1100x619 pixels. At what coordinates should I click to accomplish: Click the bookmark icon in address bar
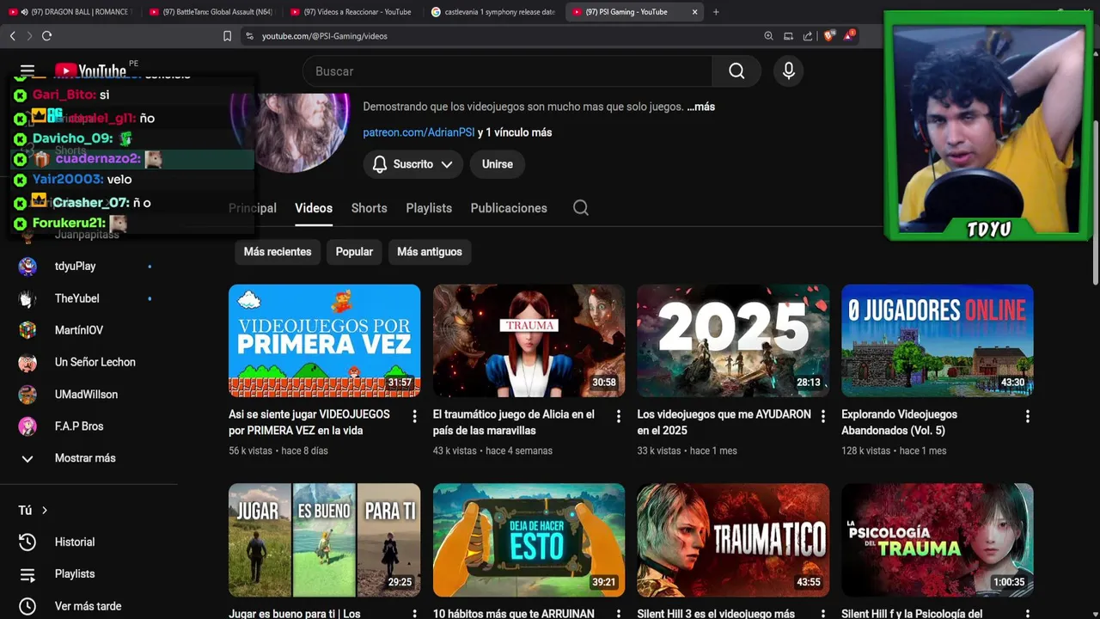(227, 36)
